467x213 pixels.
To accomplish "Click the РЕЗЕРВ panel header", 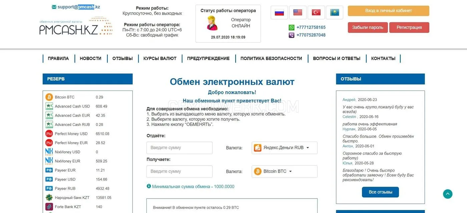I will click(x=88, y=79).
